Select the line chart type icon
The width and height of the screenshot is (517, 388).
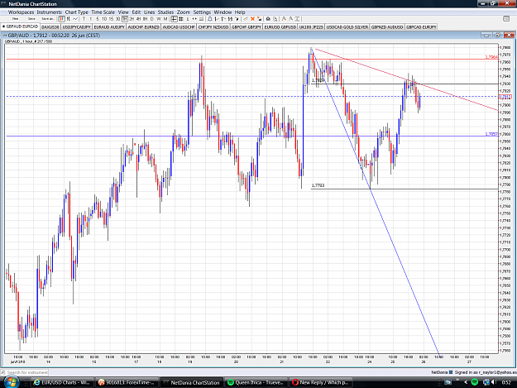[75, 19]
